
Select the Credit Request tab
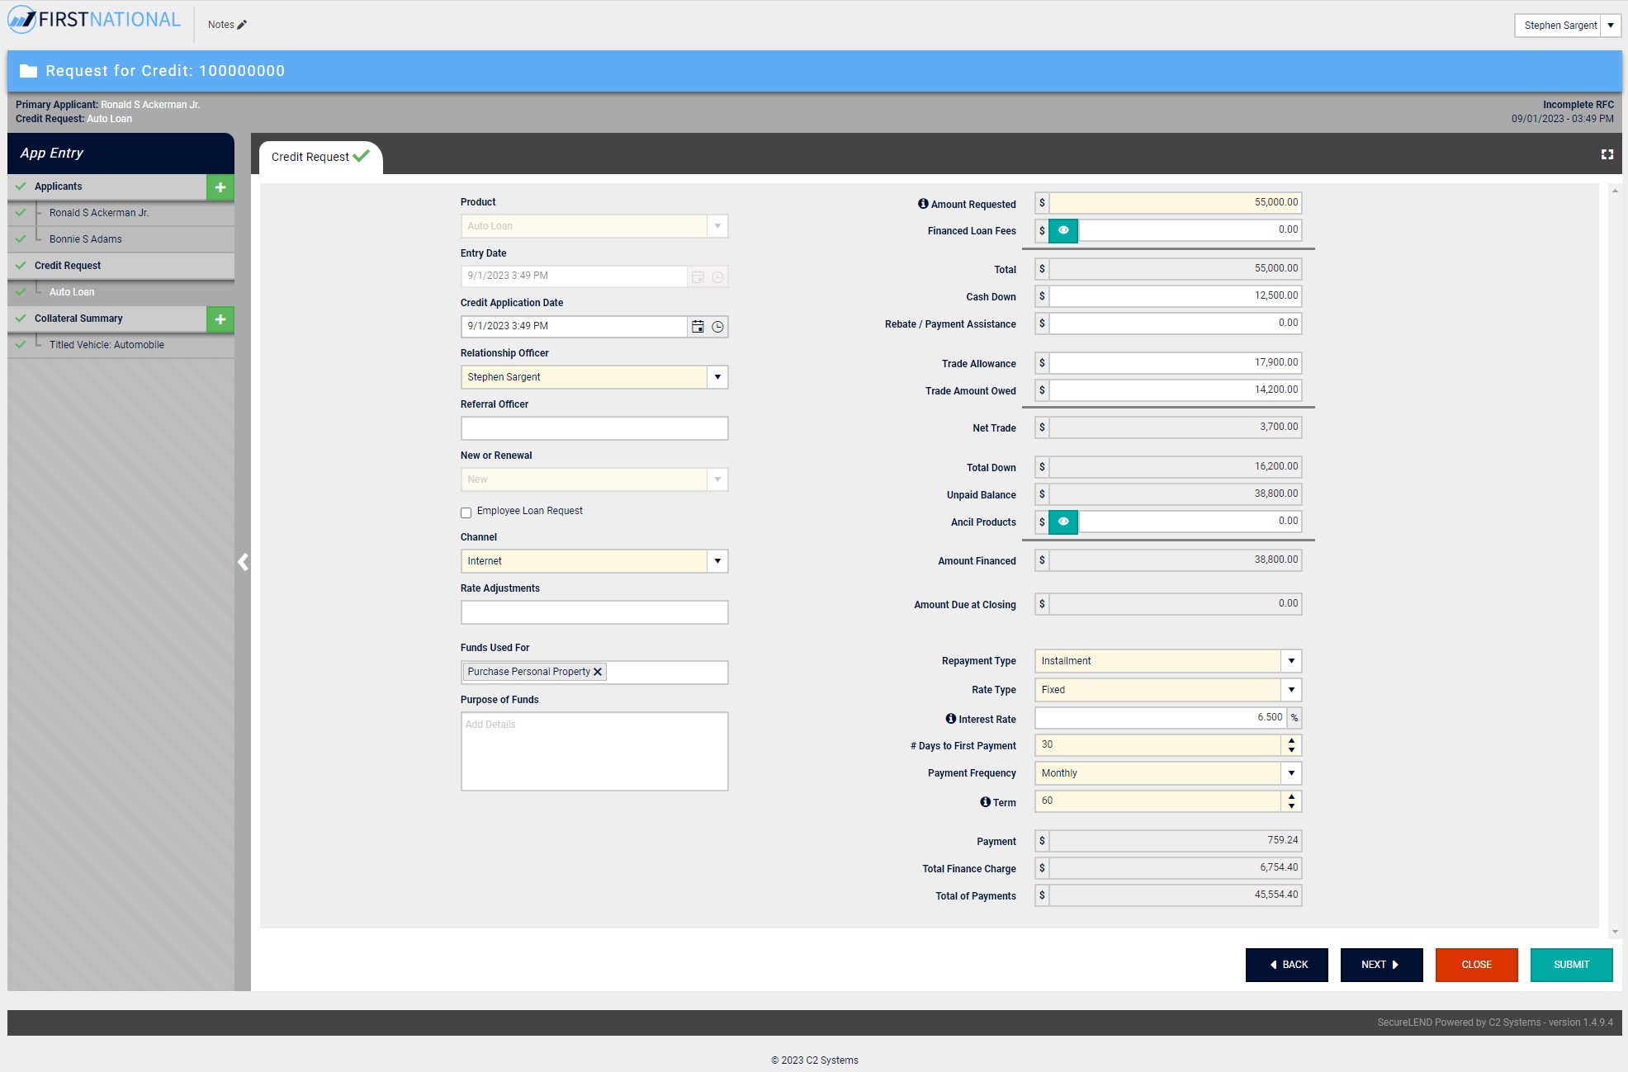coord(320,157)
